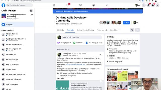
Task: Open Học lập trình online preview title
Action: (x=78, y=85)
